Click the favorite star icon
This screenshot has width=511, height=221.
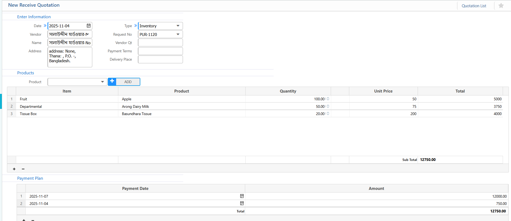pos(501,6)
